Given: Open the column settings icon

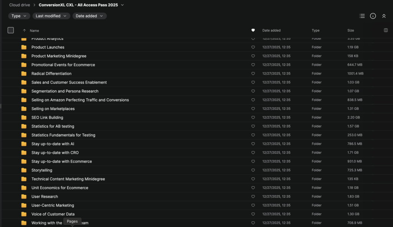Looking at the screenshot, I should click(386, 30).
